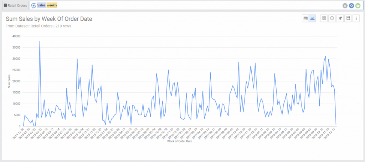The height and width of the screenshot is (162, 365).
Task: Click the Sales token in search bar
Action: [x=41, y=5]
